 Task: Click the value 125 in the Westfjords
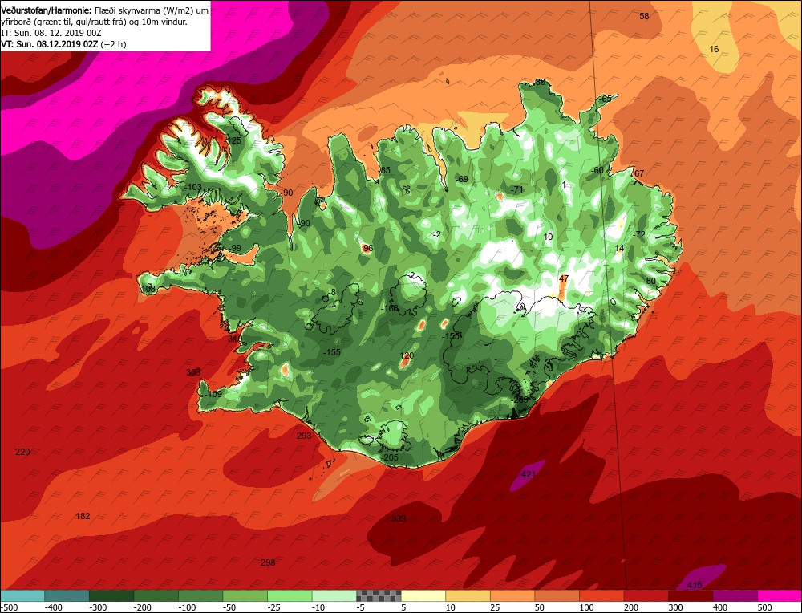233,140
